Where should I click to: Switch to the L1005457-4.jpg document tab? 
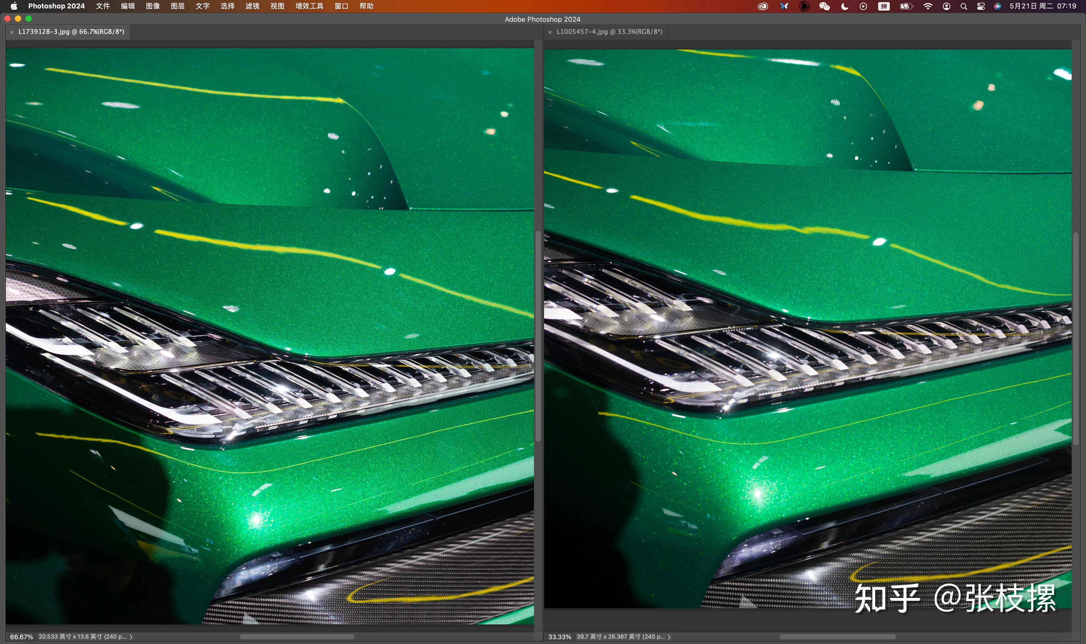[609, 32]
